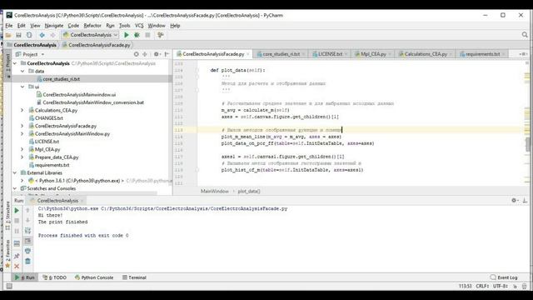Toggle soft-wrap in Run console
533x300 pixels.
(27, 231)
